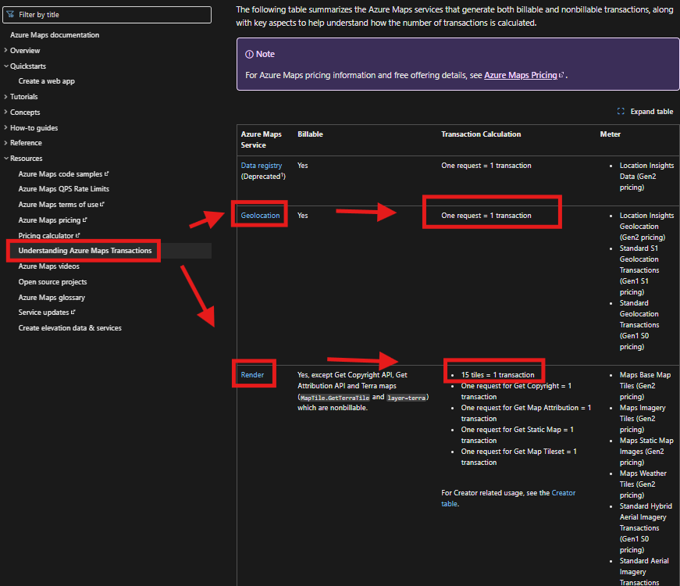Collapse the Quickstarts section chevron
The image size is (680, 586).
tap(5, 66)
